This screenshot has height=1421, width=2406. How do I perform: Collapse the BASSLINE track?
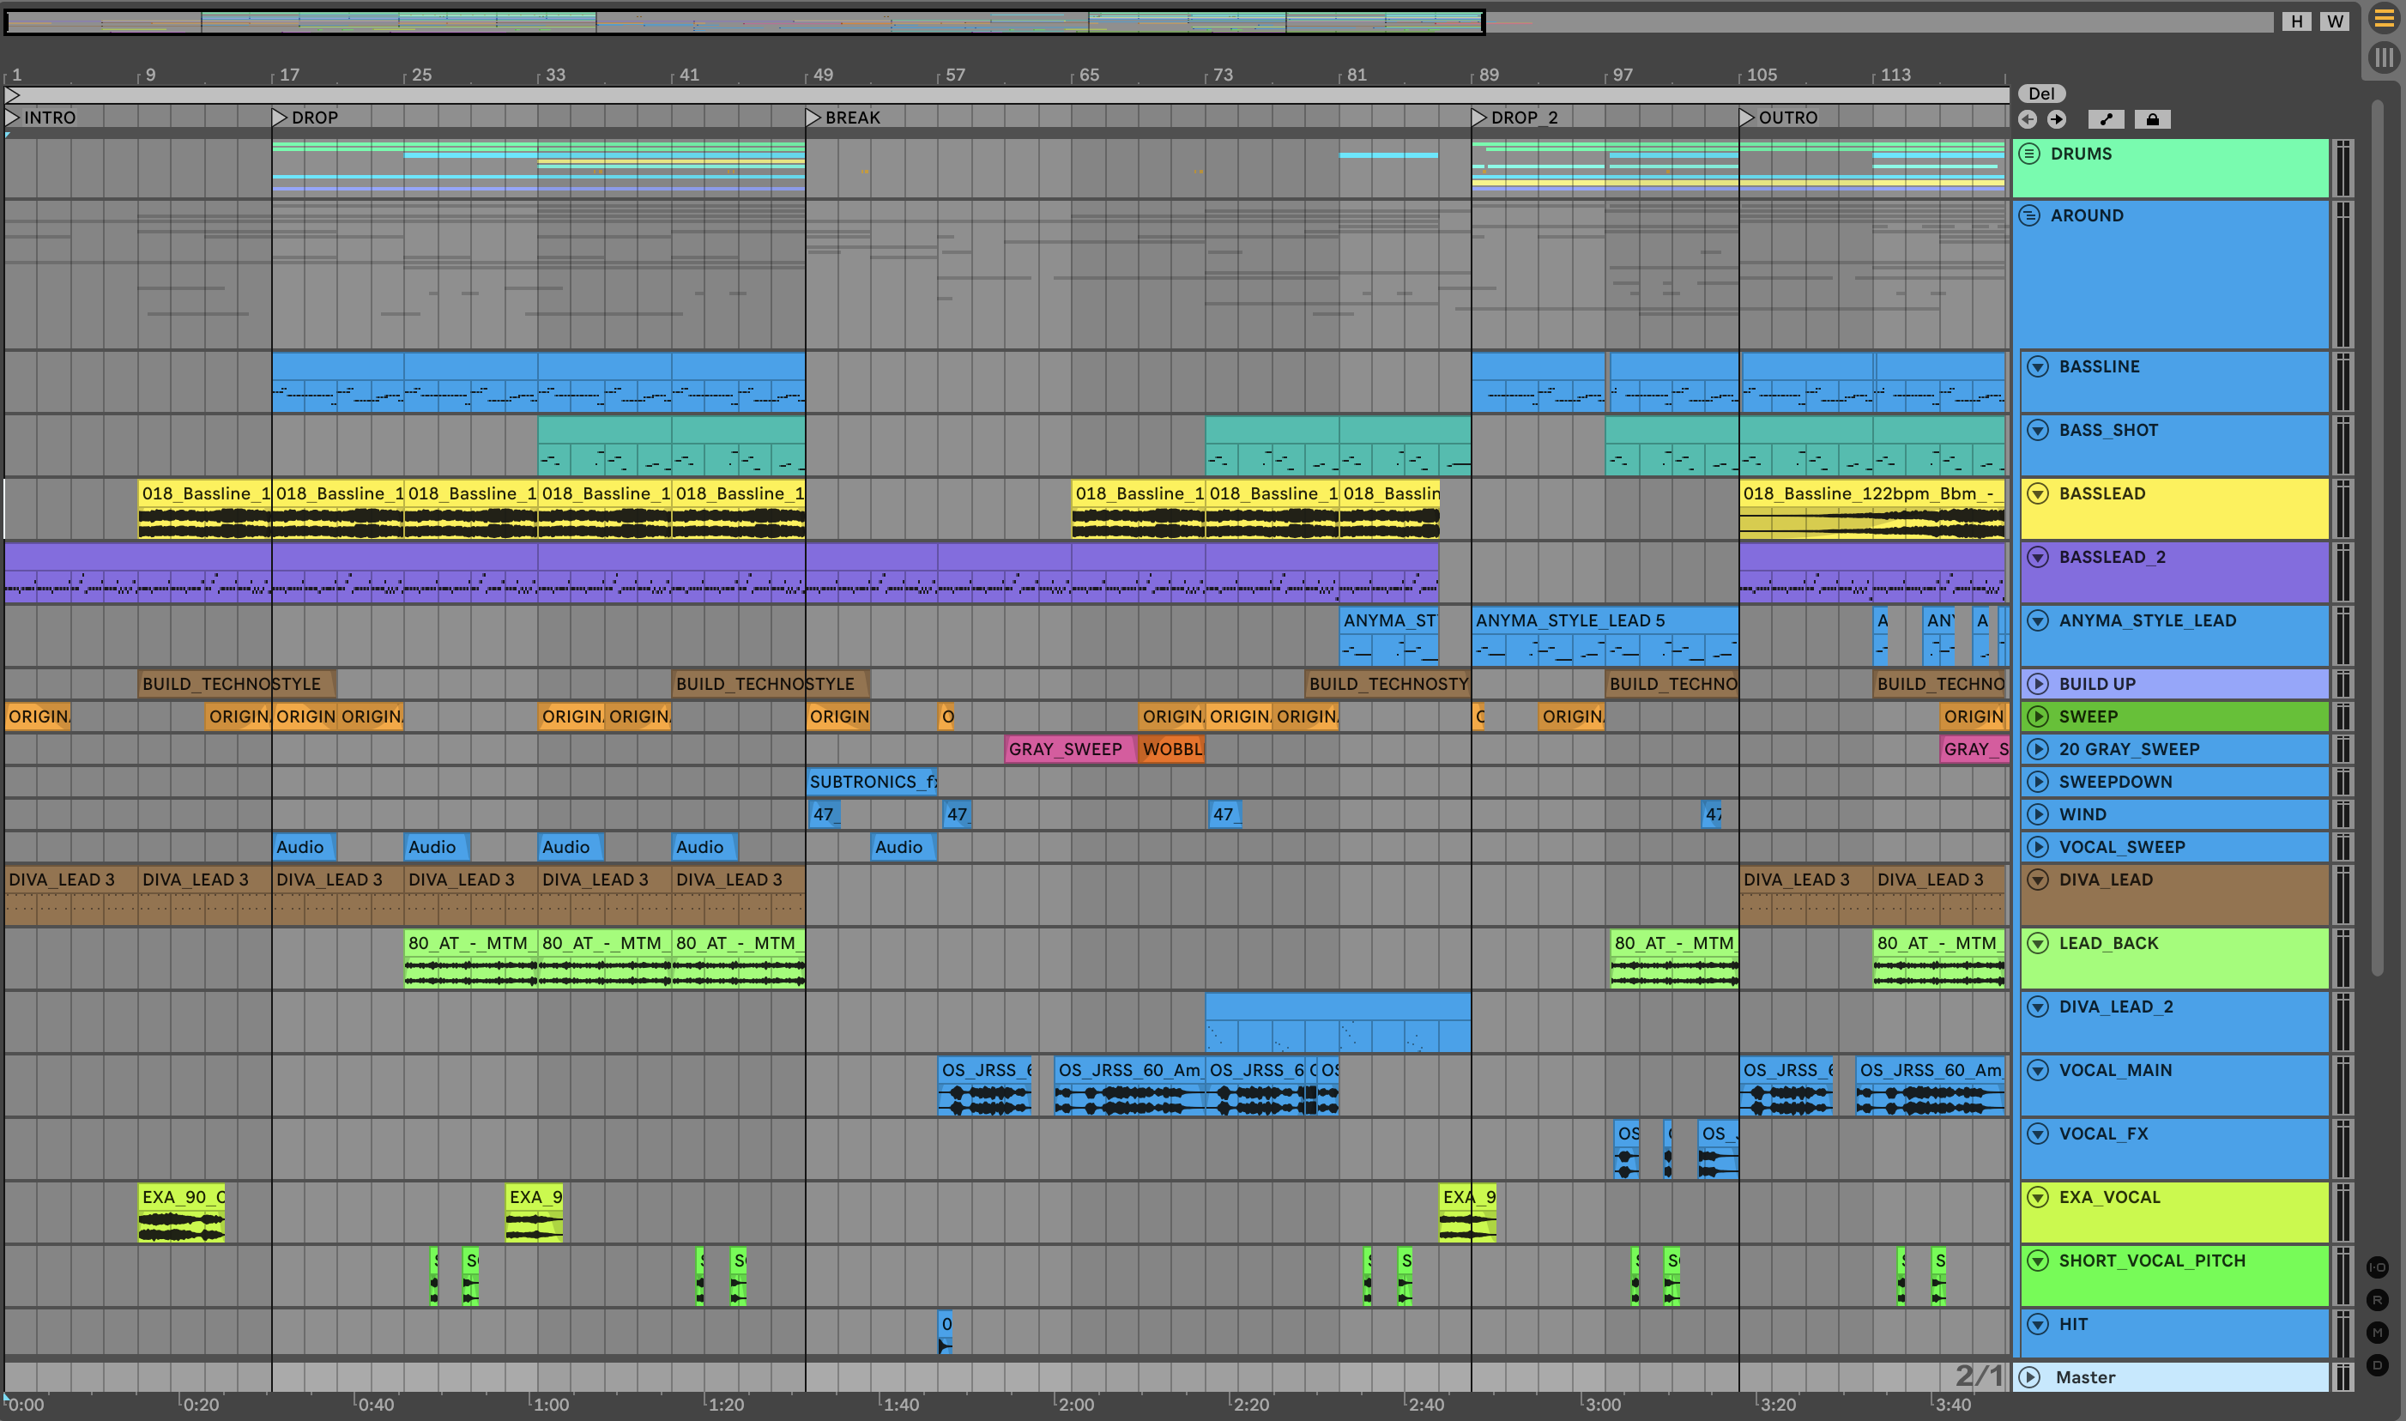coord(2039,366)
